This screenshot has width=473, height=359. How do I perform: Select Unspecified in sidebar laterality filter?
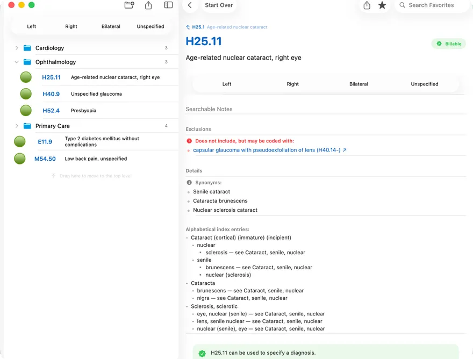pyautogui.click(x=150, y=26)
